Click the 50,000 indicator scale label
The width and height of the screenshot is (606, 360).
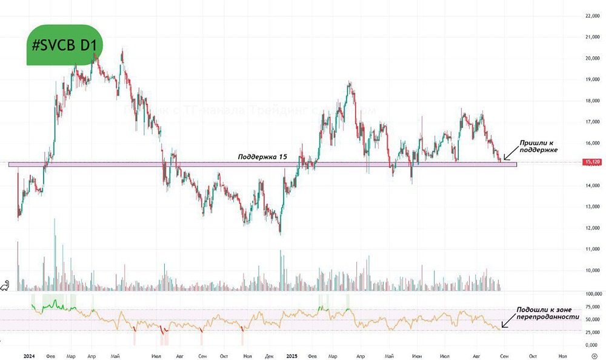tap(593, 320)
